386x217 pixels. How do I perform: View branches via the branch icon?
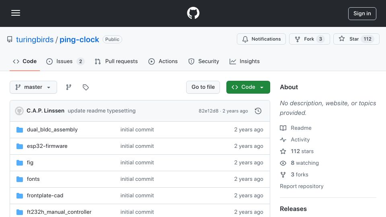(69, 87)
